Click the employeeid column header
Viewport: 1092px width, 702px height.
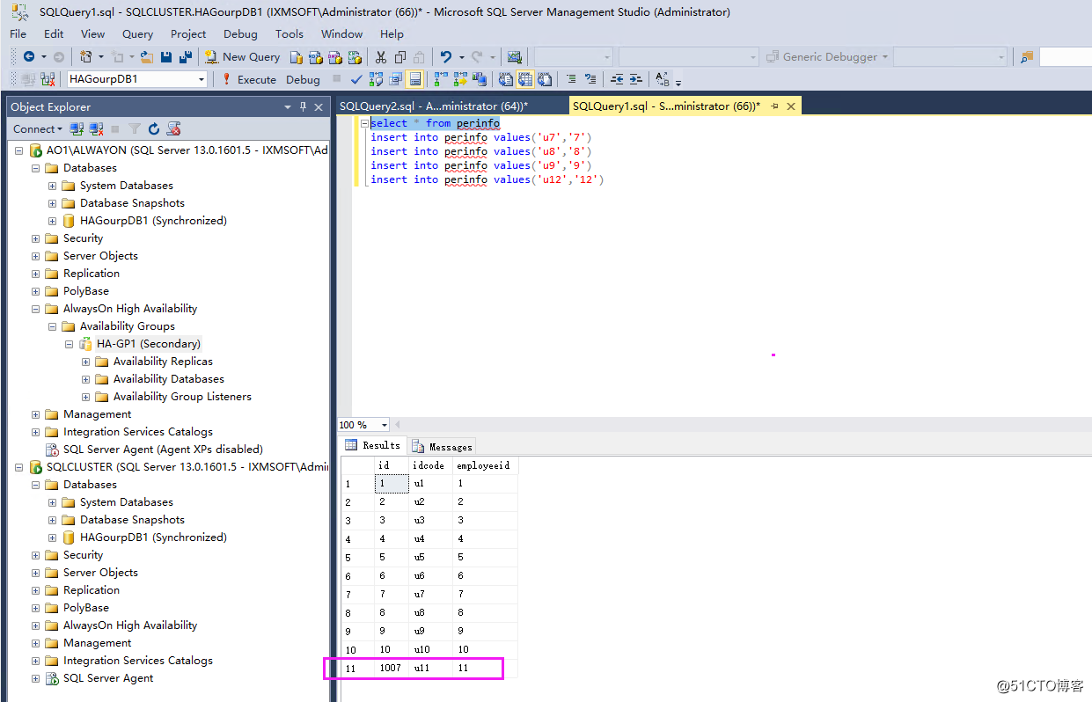(485, 465)
